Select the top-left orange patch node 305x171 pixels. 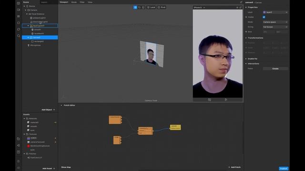115,120
